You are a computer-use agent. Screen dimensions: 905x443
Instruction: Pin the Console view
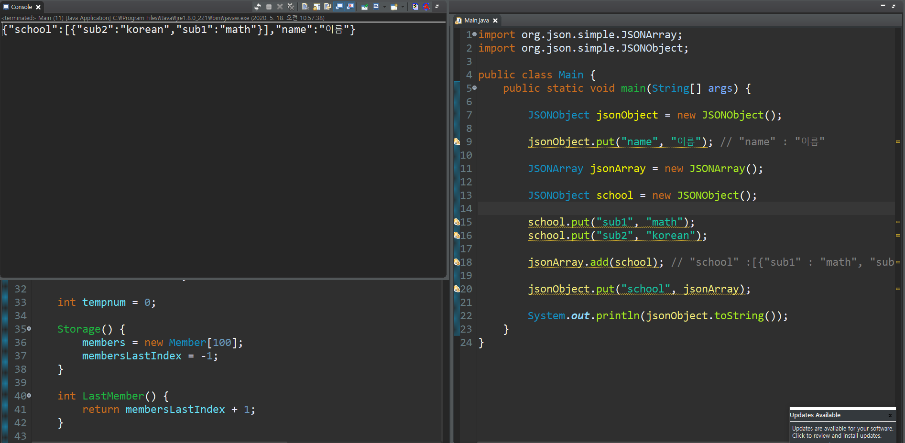tap(364, 7)
